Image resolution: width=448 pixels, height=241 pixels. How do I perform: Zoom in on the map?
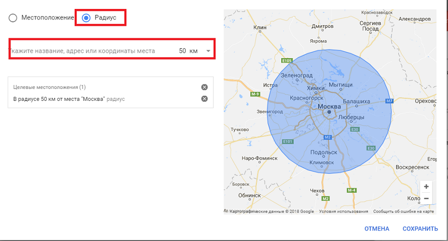pos(426,186)
